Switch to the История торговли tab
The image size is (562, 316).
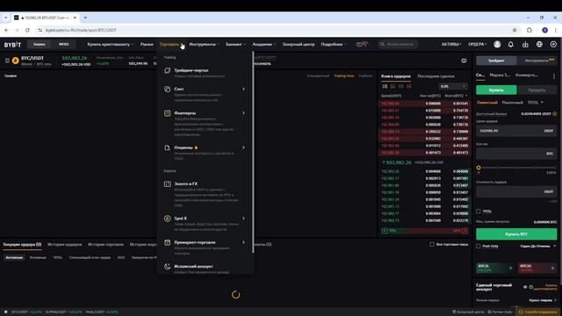click(105, 244)
